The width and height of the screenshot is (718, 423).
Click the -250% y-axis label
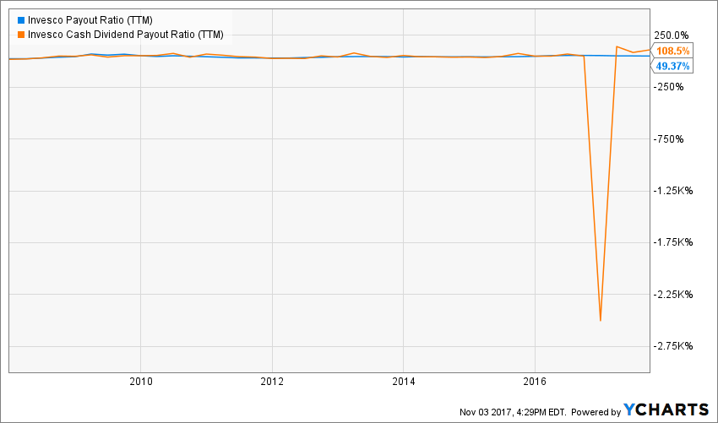point(669,87)
